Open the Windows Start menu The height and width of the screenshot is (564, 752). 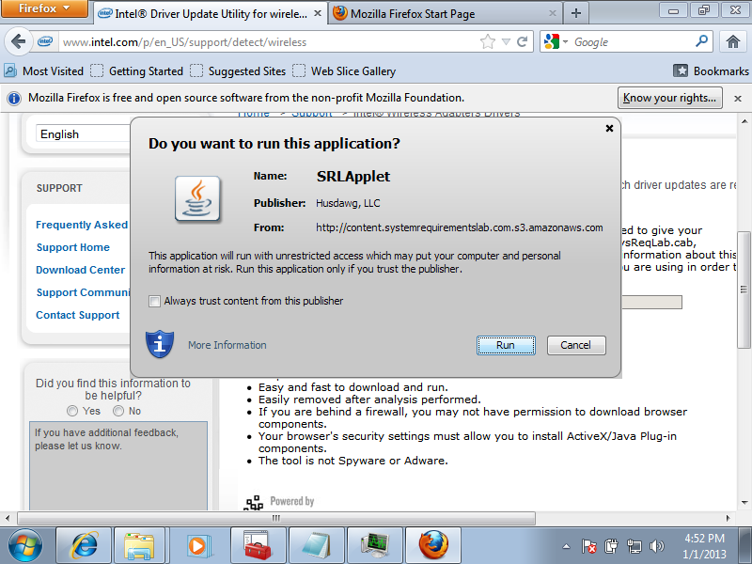coord(25,546)
